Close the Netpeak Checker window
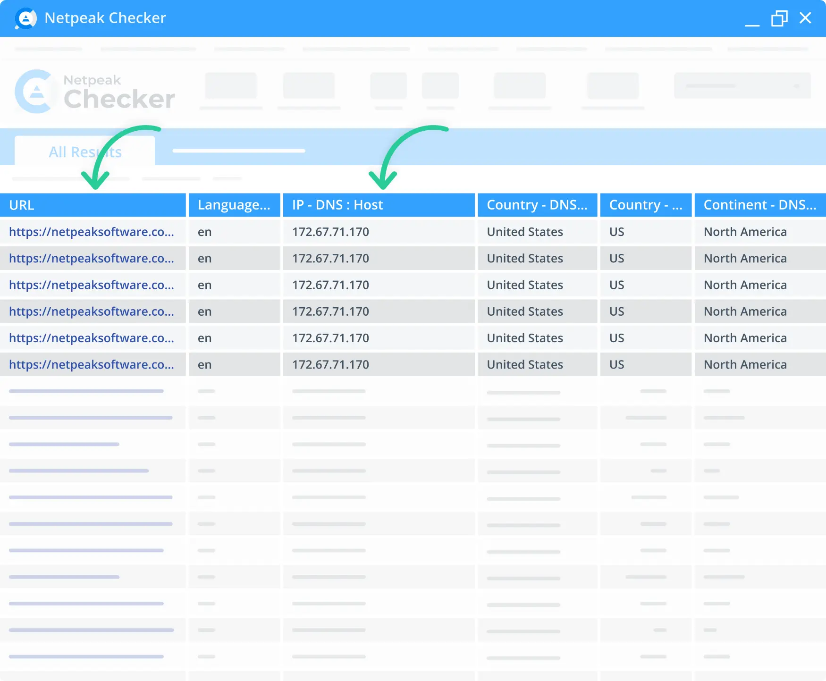This screenshot has width=826, height=681. point(805,18)
